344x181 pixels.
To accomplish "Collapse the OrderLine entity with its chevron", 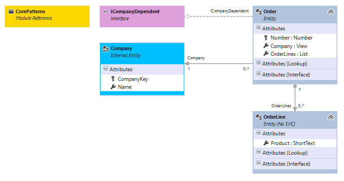I will 331,117.
